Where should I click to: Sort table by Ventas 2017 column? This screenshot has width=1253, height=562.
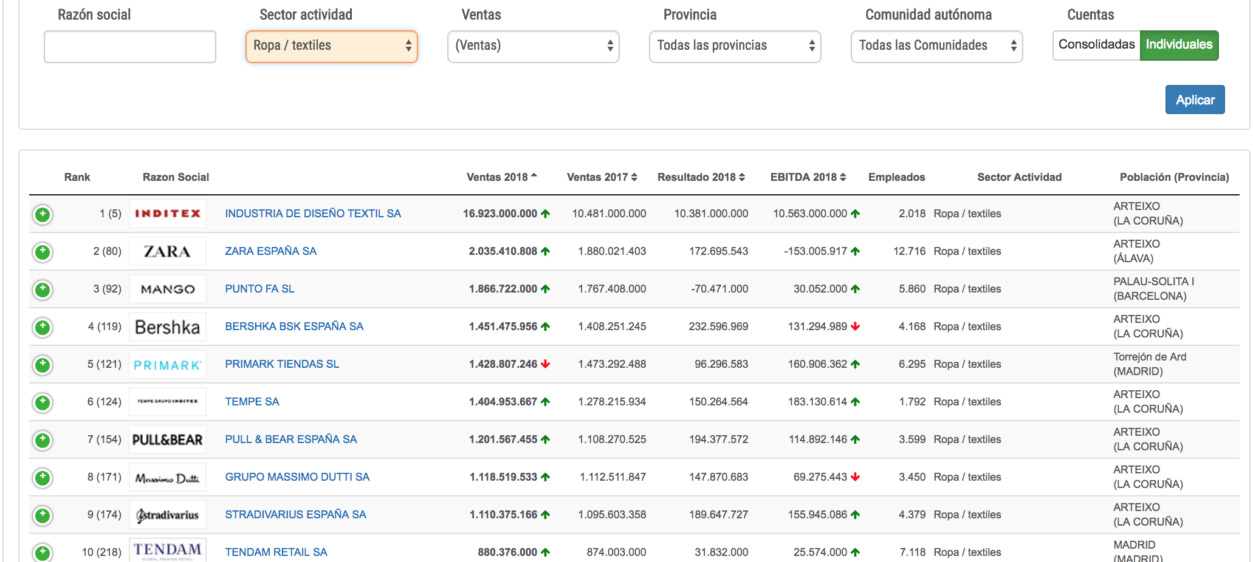pos(602,177)
